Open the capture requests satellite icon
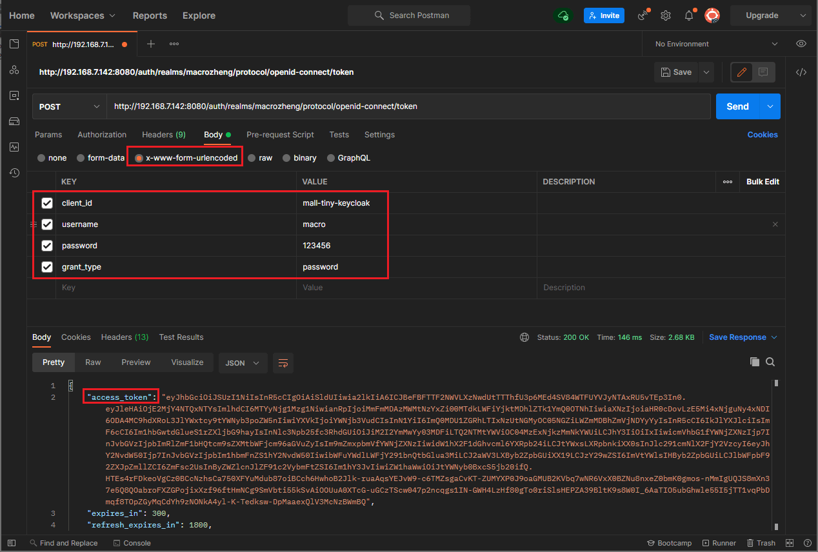 (x=643, y=15)
